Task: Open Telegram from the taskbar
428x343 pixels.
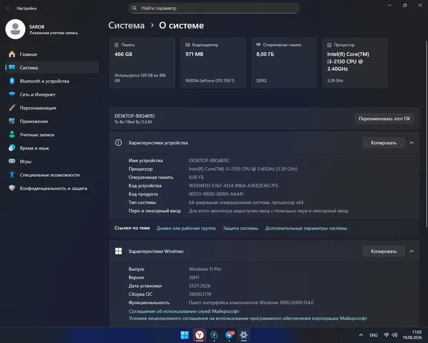Action: click(230, 335)
